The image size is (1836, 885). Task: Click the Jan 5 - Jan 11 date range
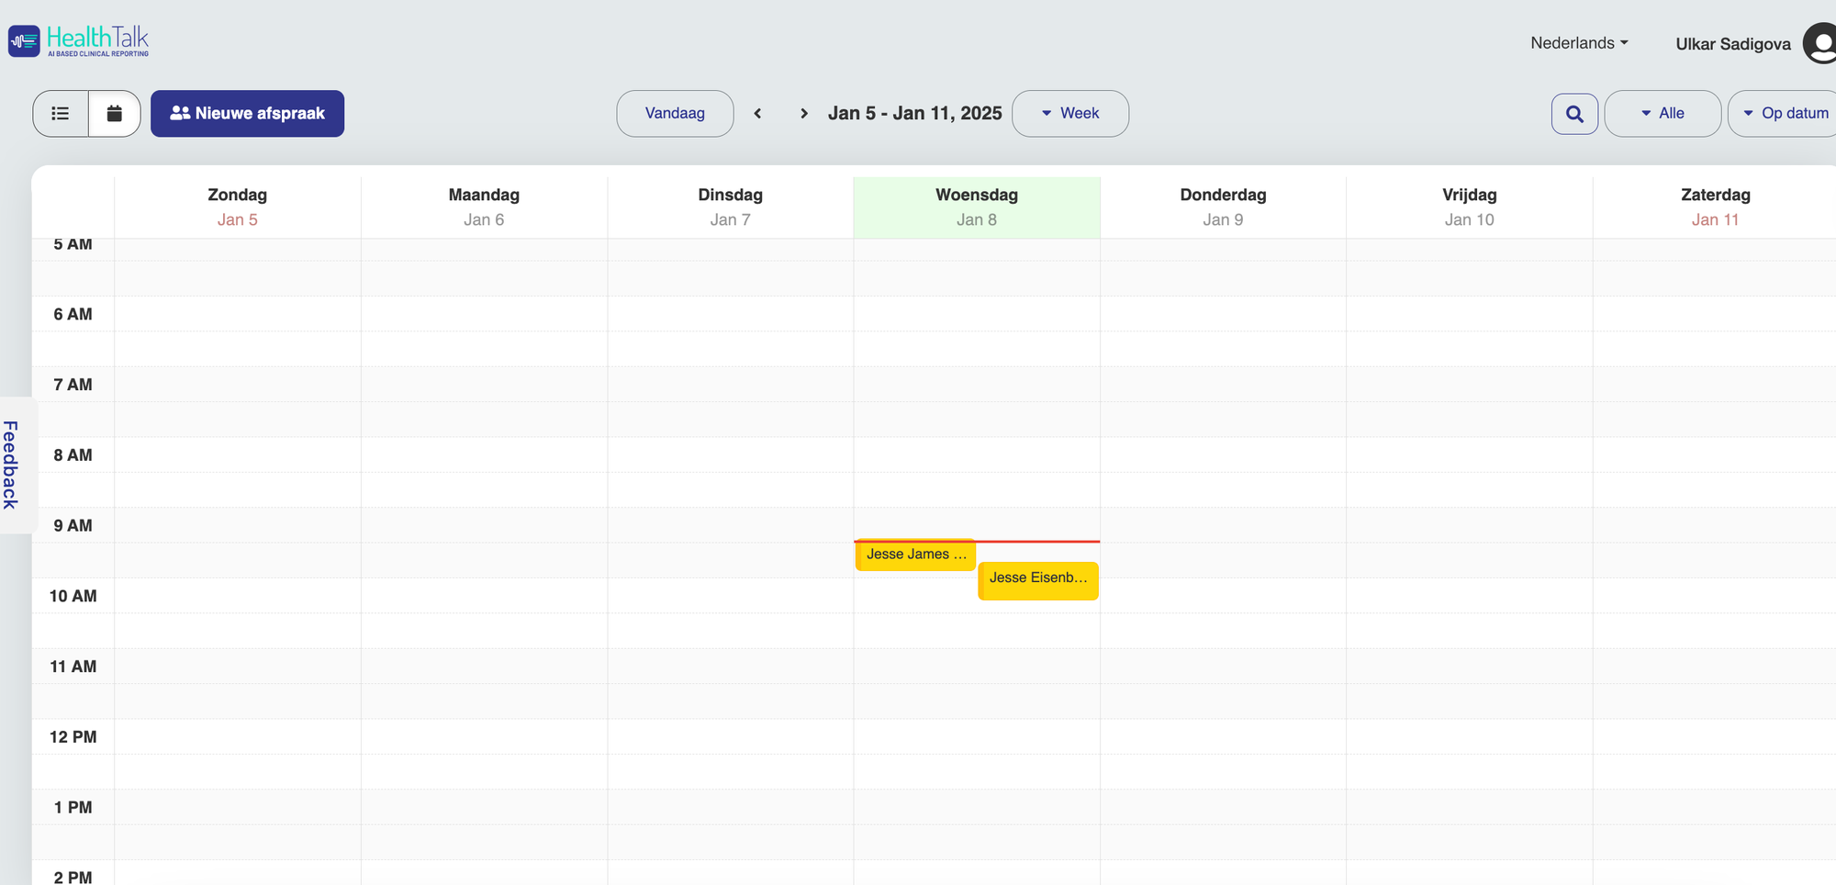click(x=914, y=114)
